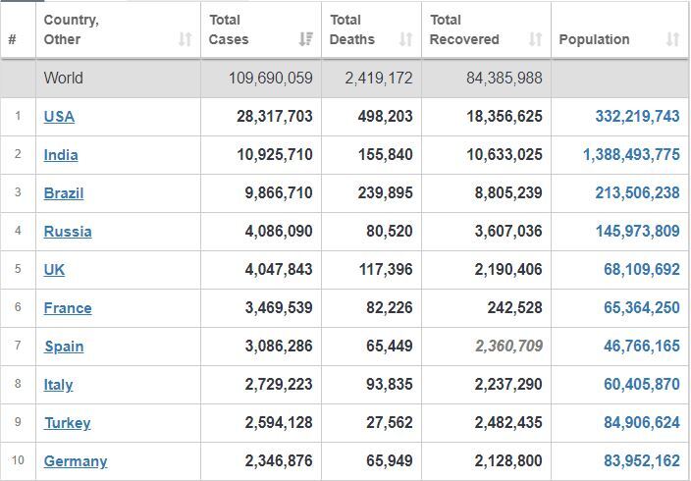Open Spain population link 46,766,165

point(642,347)
